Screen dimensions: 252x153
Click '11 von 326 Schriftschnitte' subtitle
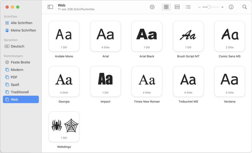coord(76,9)
